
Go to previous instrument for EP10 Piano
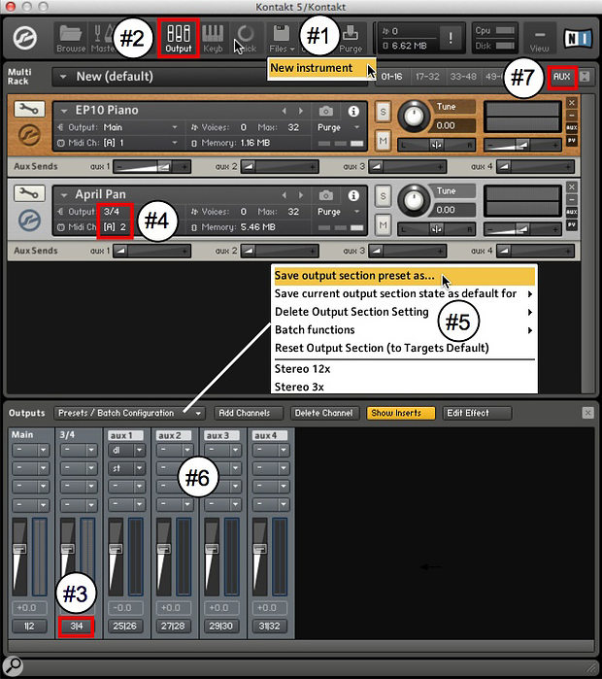click(x=284, y=112)
